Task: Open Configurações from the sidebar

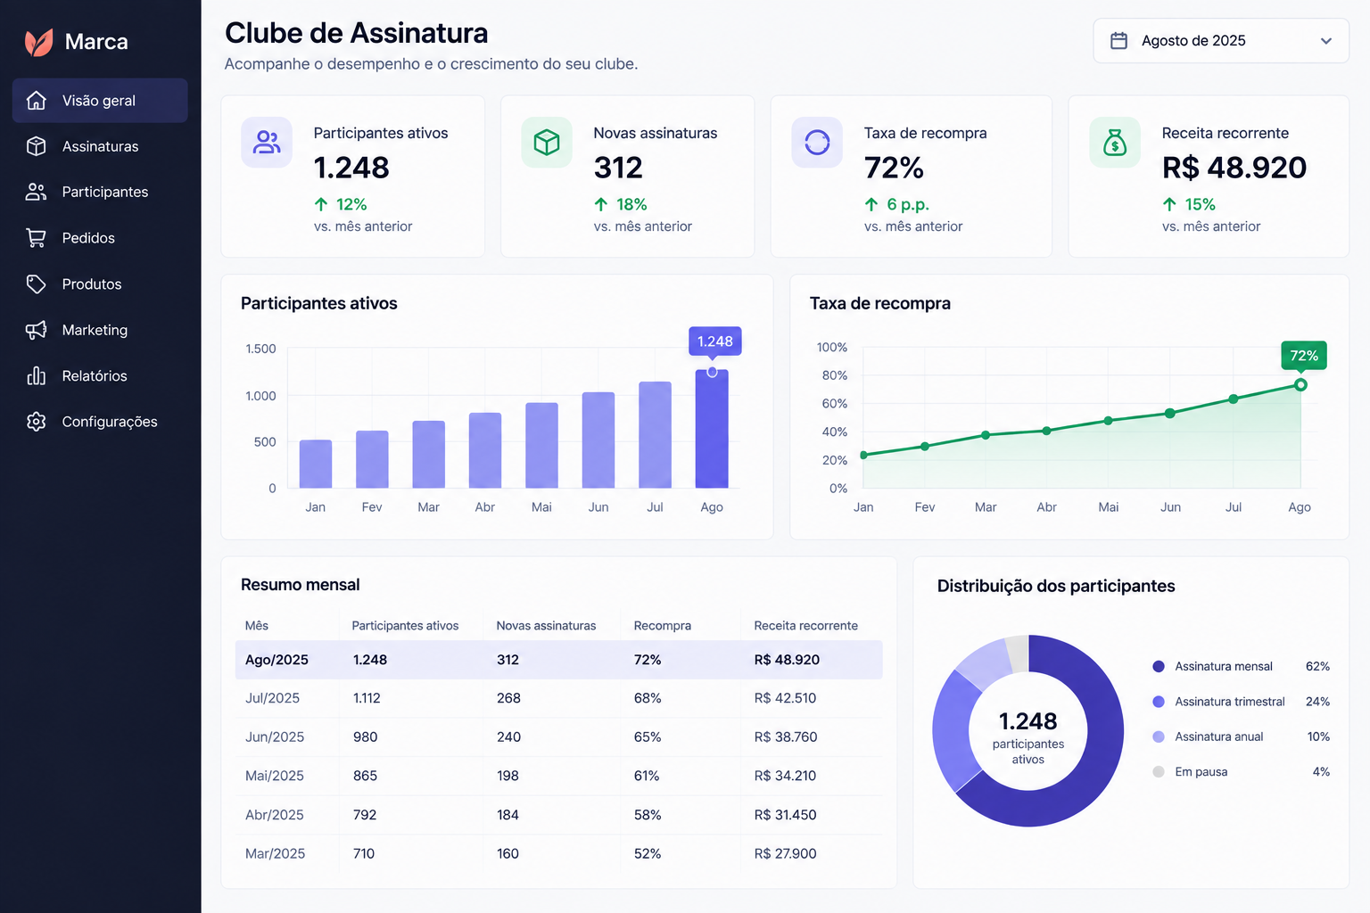Action: click(x=100, y=422)
